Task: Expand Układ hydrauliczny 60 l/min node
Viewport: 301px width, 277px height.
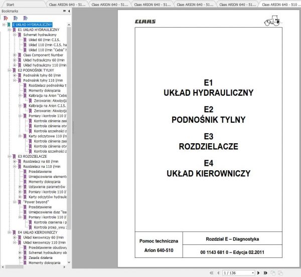Action: (x=15, y=60)
